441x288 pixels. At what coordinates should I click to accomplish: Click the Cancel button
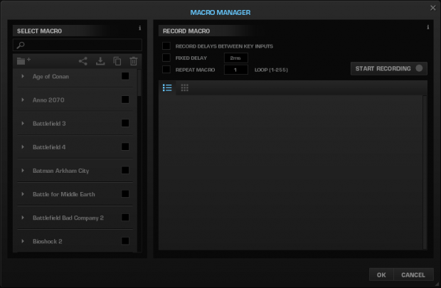pyautogui.click(x=413, y=274)
